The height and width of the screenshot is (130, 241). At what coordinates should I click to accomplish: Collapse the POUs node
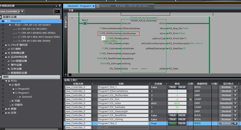(6, 81)
